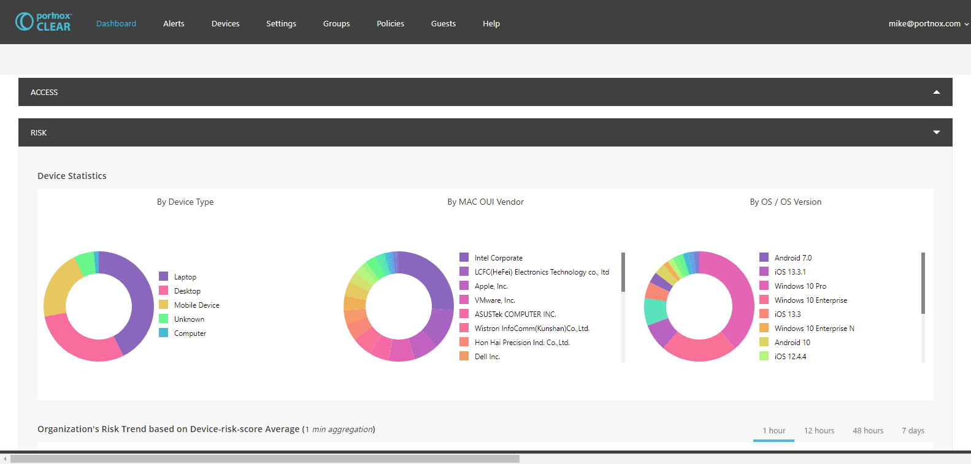Toggle the Windows 10 Pro legend marker
The width and height of the screenshot is (971, 464).
pyautogui.click(x=764, y=286)
